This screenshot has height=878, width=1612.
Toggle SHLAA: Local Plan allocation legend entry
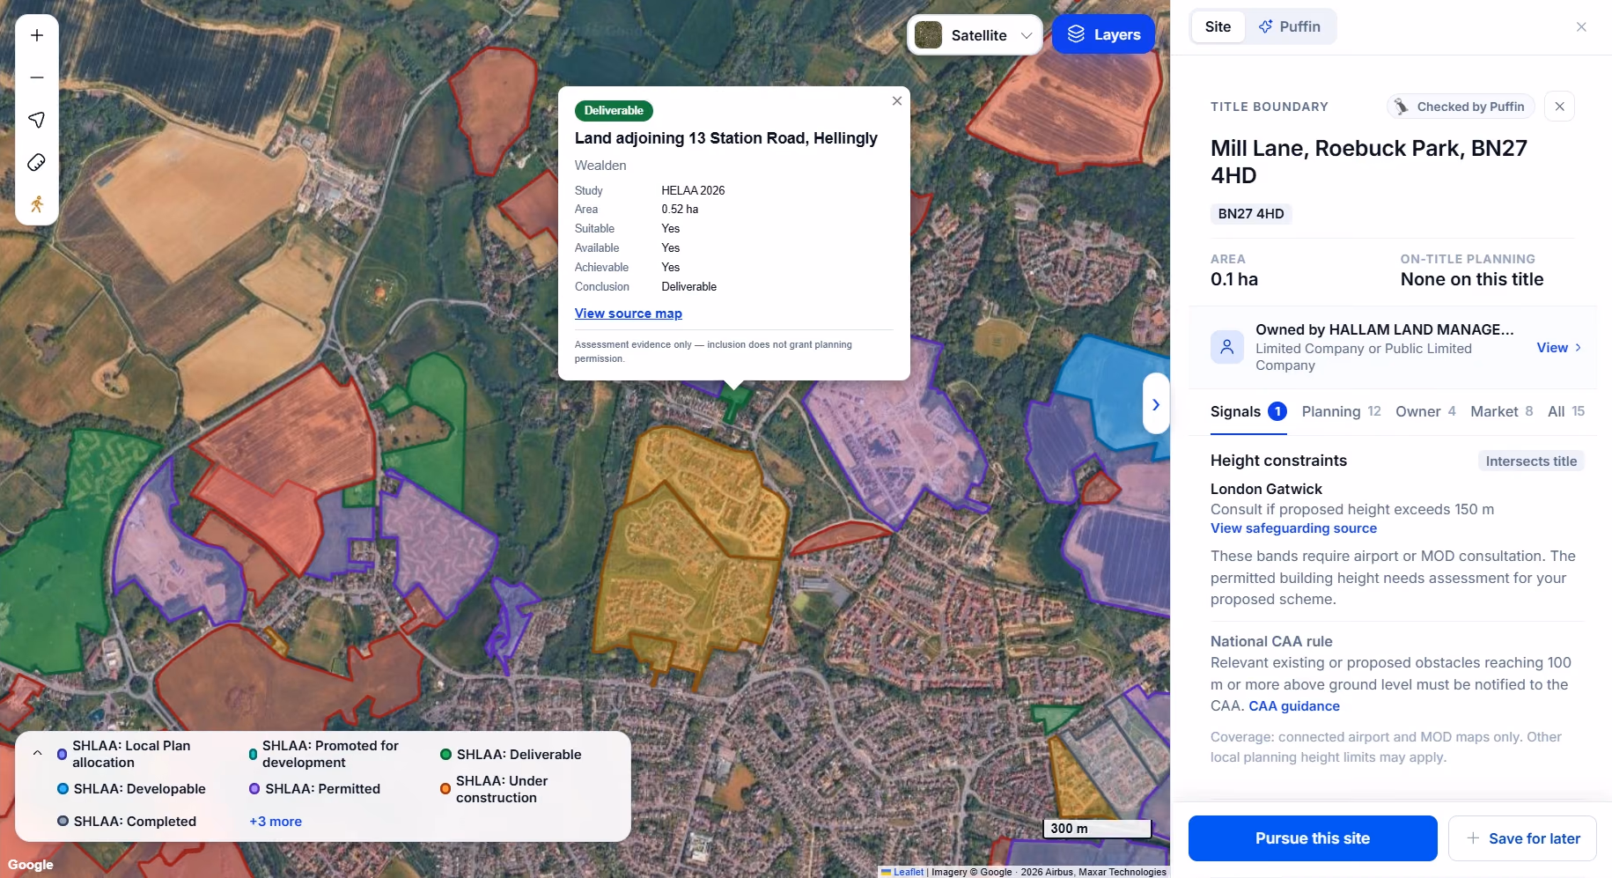pos(132,754)
